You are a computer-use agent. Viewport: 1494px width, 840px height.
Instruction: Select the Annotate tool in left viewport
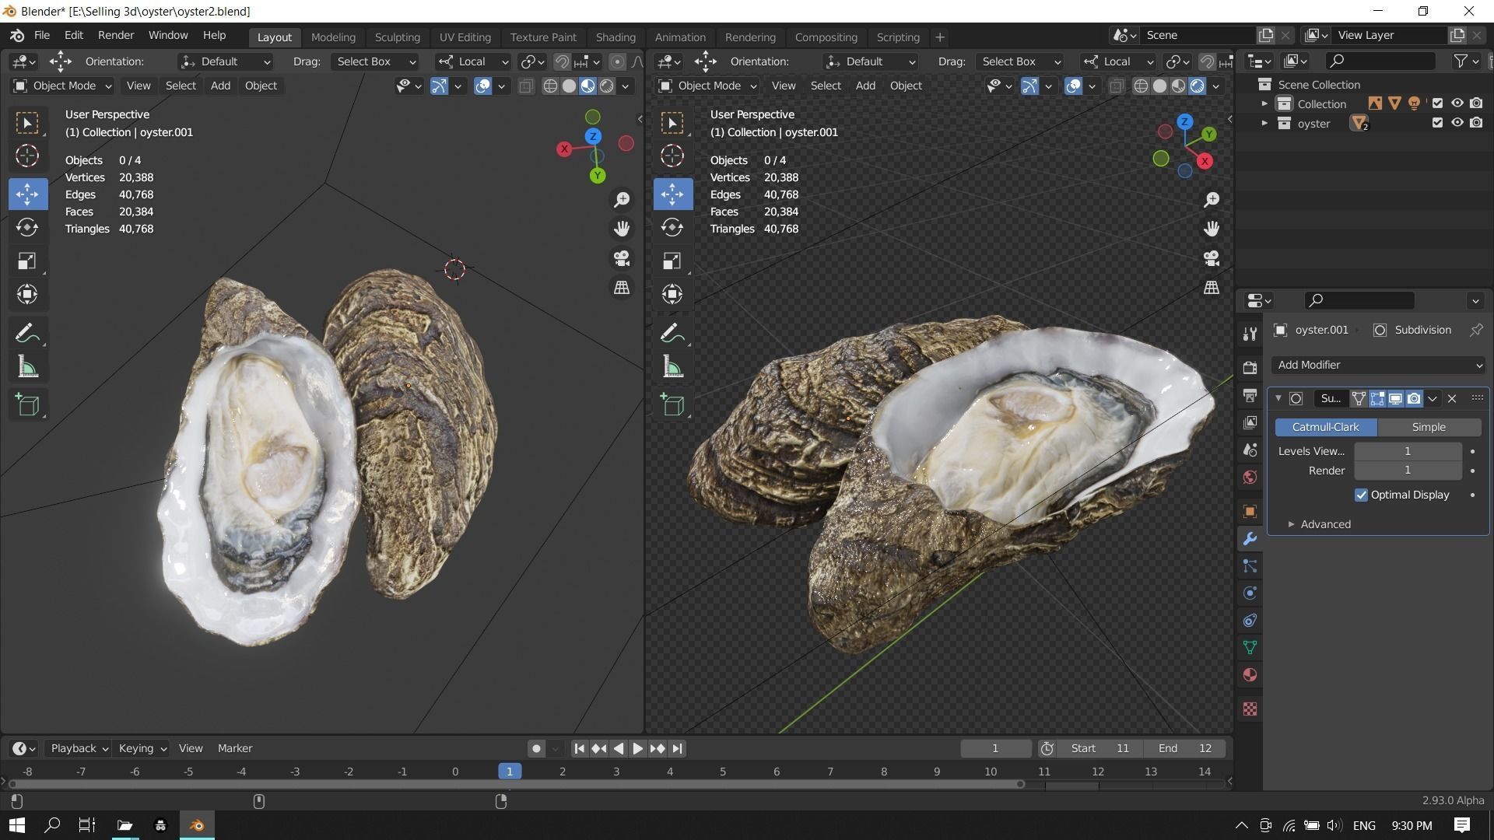coord(27,334)
